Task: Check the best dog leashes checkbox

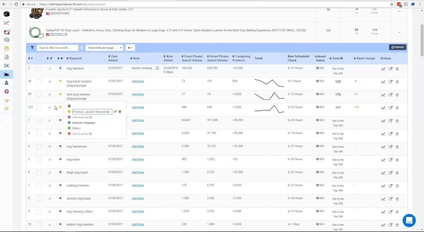Action: tap(39, 94)
